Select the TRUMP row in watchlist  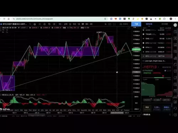(x=157, y=34)
